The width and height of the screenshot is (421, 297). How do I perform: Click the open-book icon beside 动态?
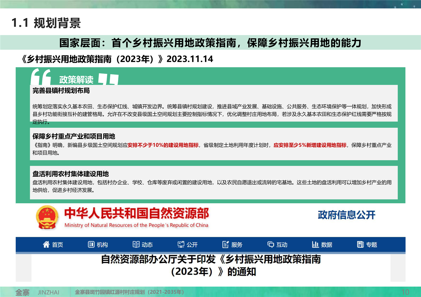(x=136, y=244)
